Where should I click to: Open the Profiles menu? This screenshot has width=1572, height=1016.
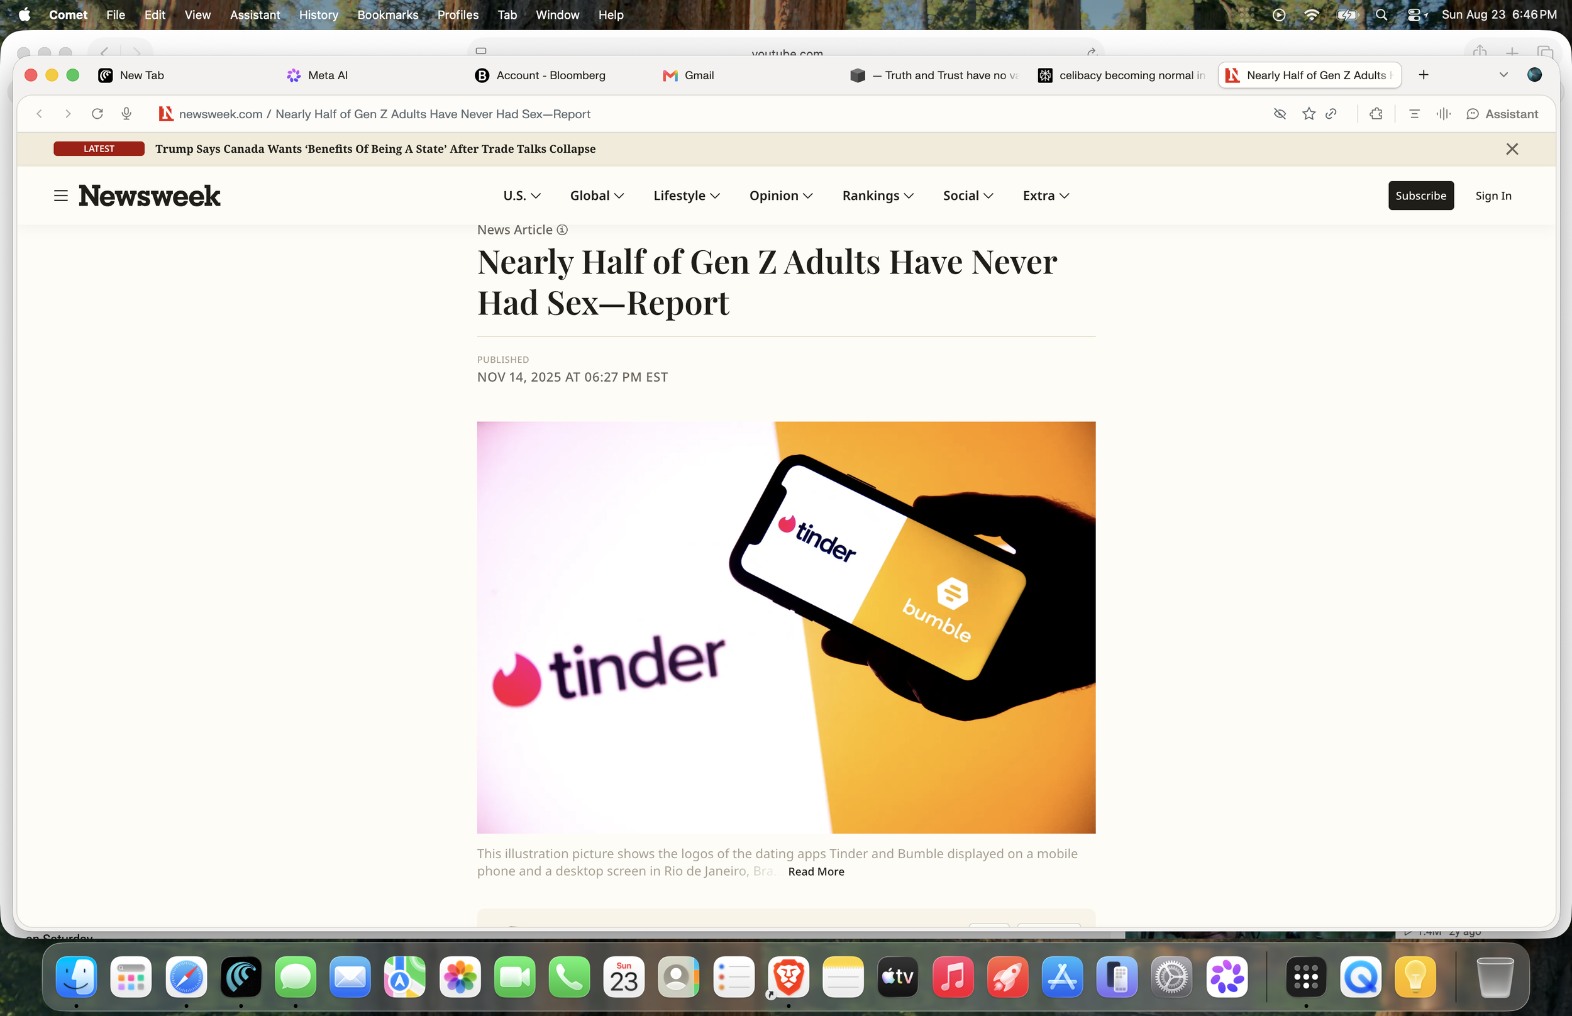(458, 14)
